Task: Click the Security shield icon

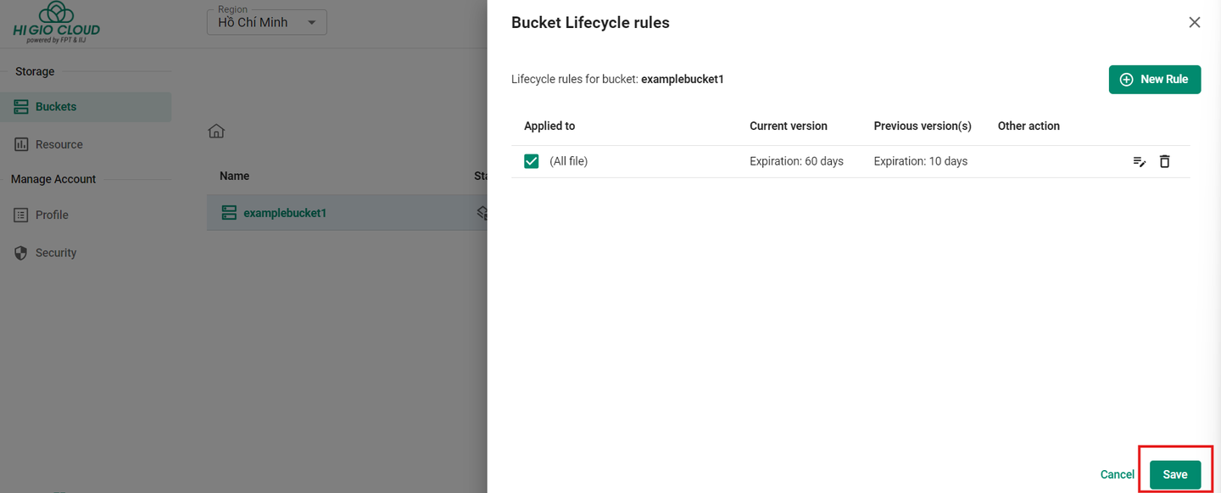Action: click(x=21, y=253)
